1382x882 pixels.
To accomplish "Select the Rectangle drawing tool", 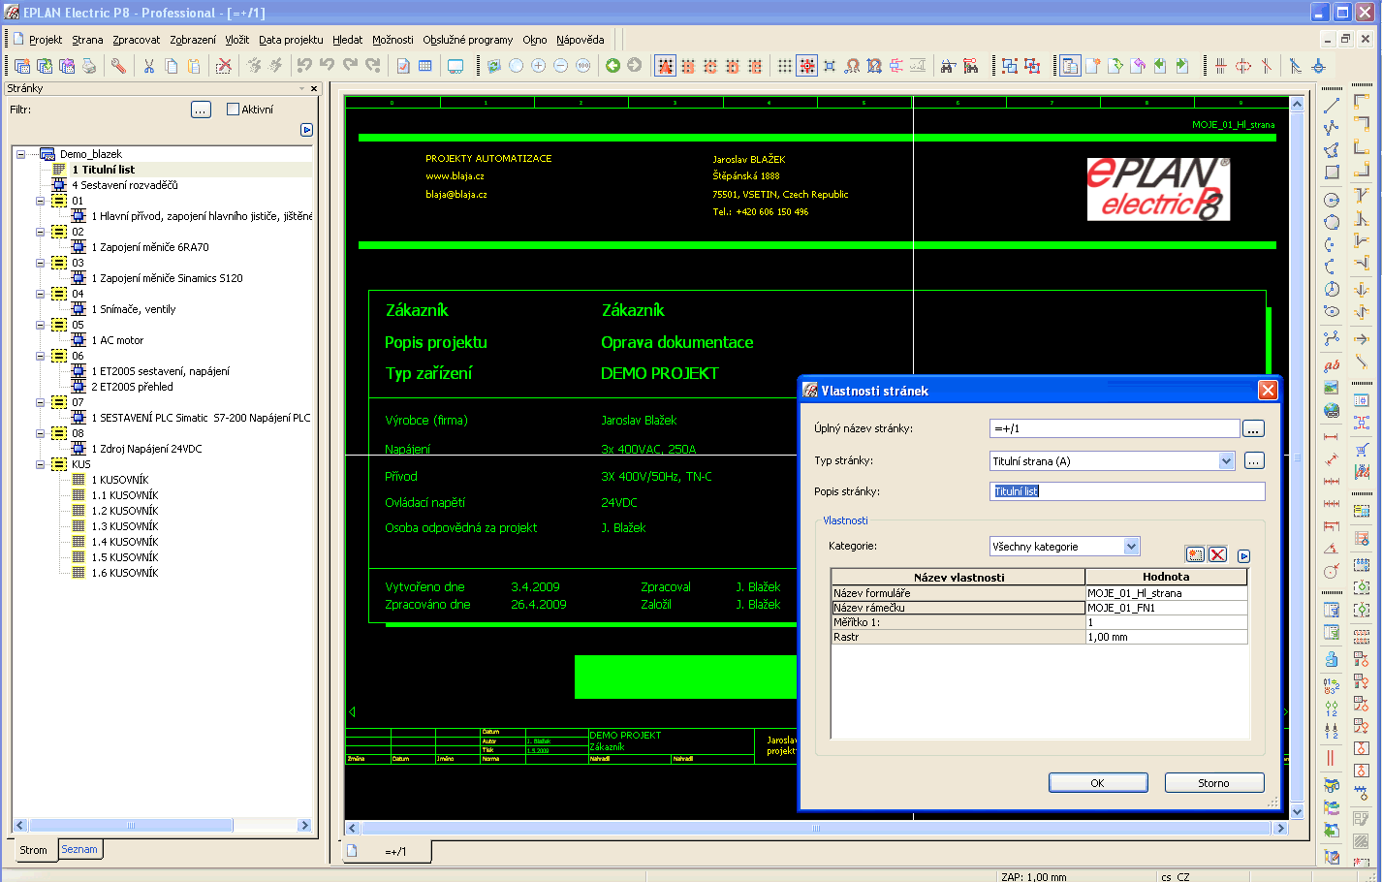I will pos(1332,173).
